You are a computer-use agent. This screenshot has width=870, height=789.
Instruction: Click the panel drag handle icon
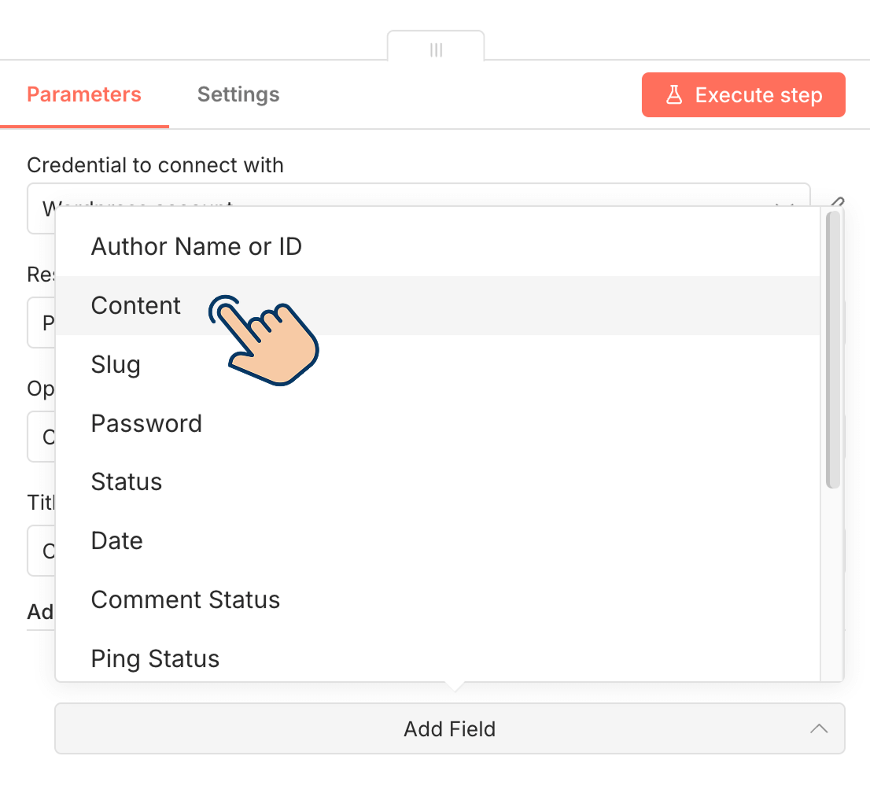pyautogui.click(x=437, y=50)
